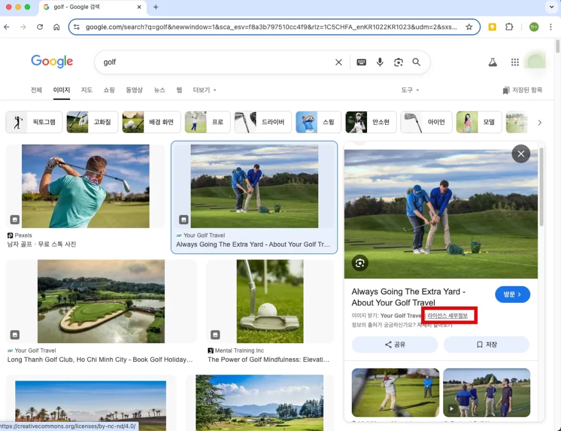Open the Pexels golfer swing thumbnail
561x431 pixels.
click(85, 186)
